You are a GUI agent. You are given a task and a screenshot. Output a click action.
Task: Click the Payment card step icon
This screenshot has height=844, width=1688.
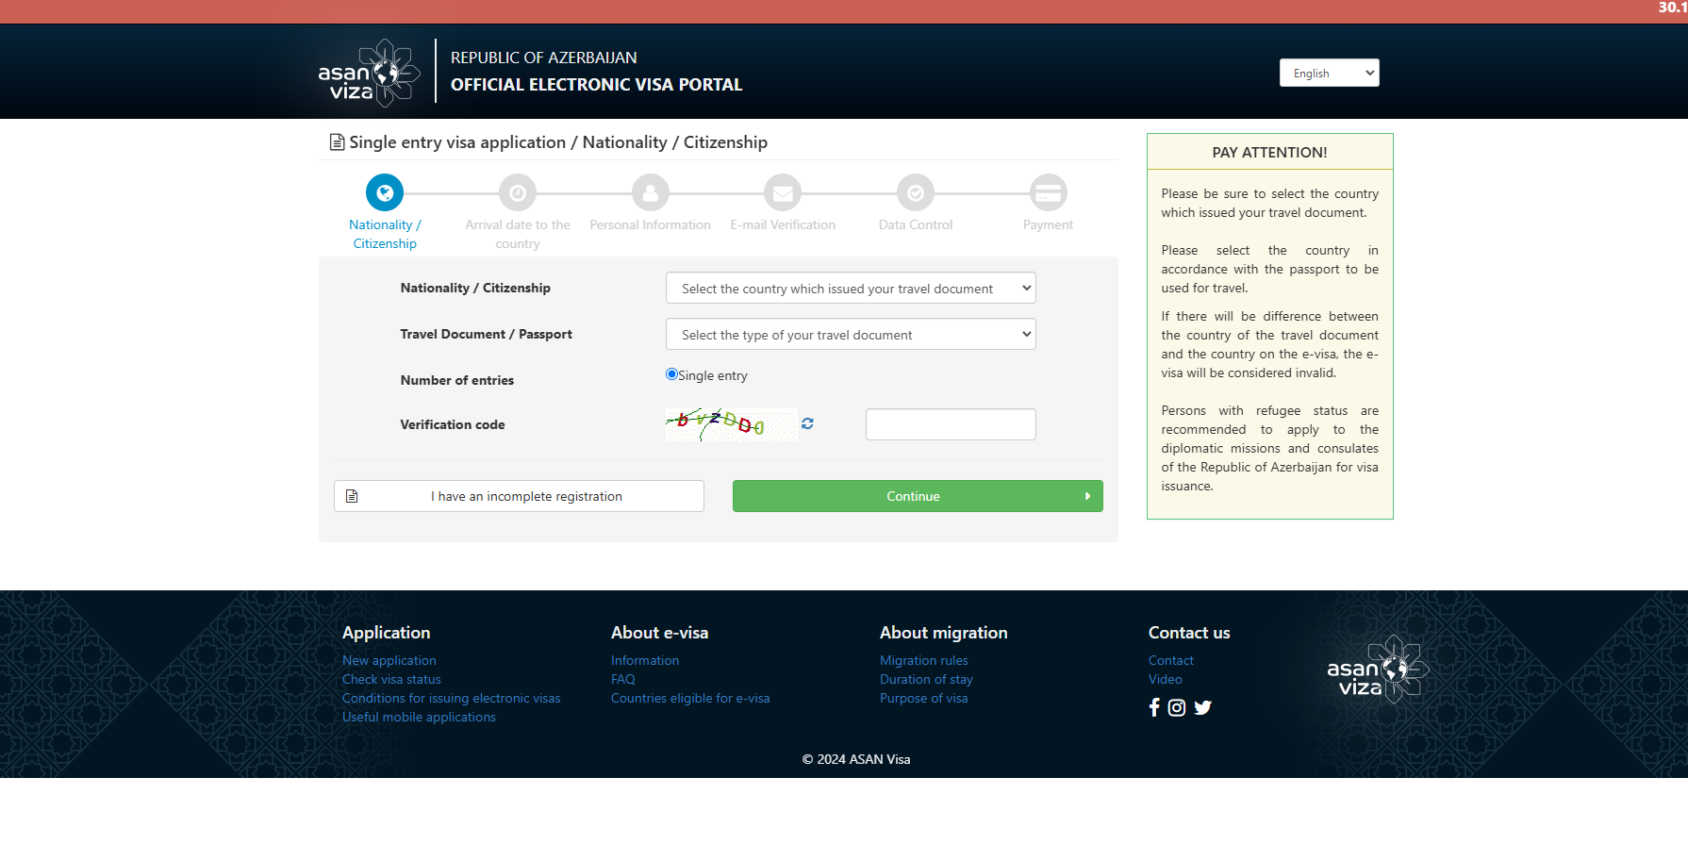1048,193
